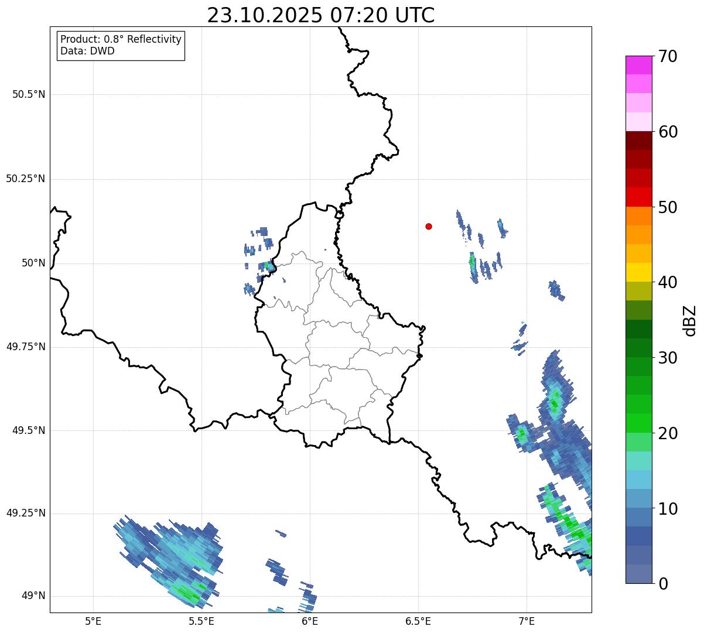Image resolution: width=704 pixels, height=633 pixels.
Task: Click the orange swatch just below 50
Action: (638, 216)
